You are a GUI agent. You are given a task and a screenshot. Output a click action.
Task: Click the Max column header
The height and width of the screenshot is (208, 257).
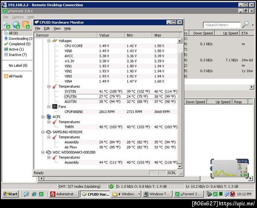(x=166, y=35)
